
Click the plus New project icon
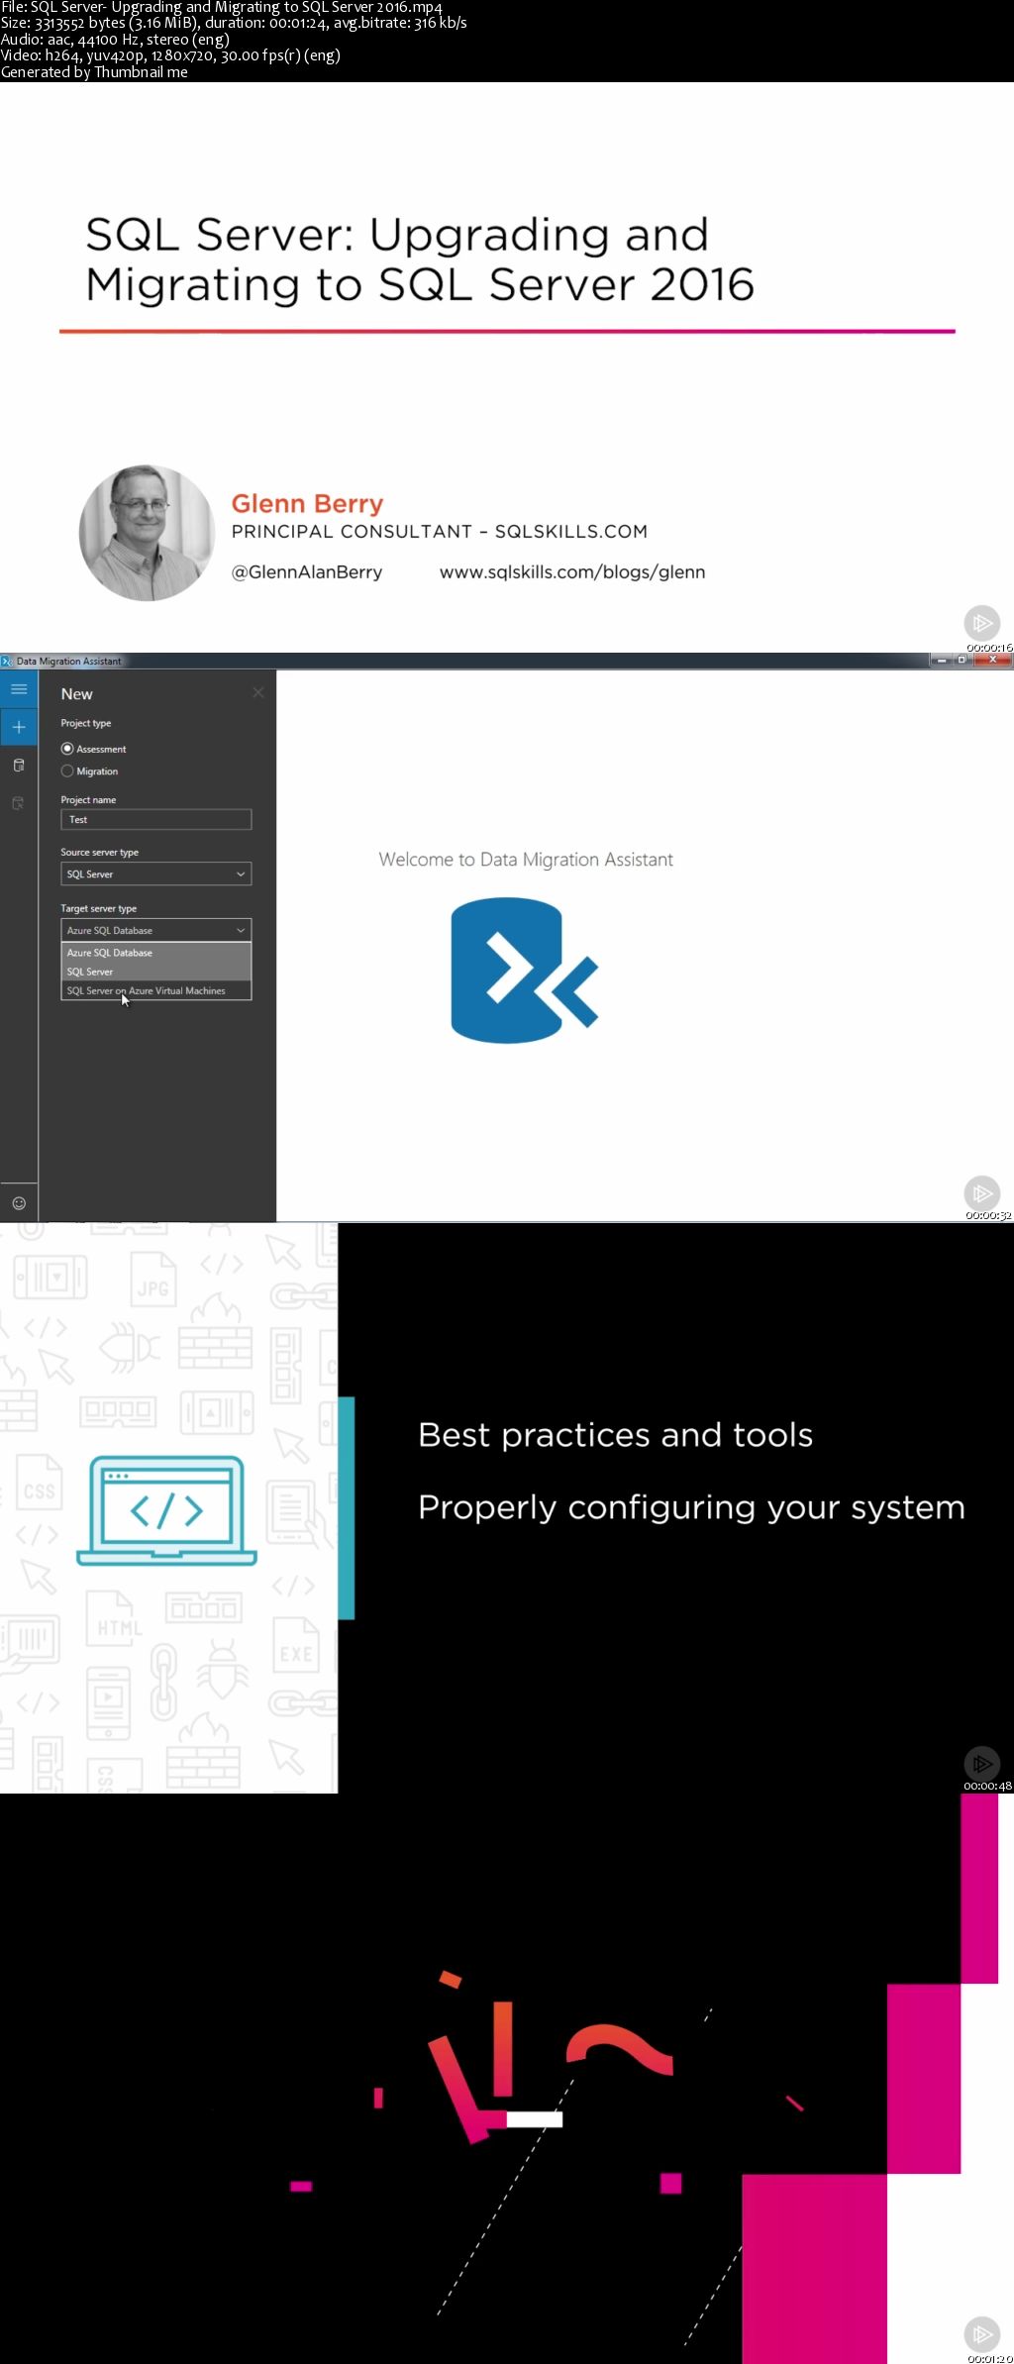pos(19,727)
